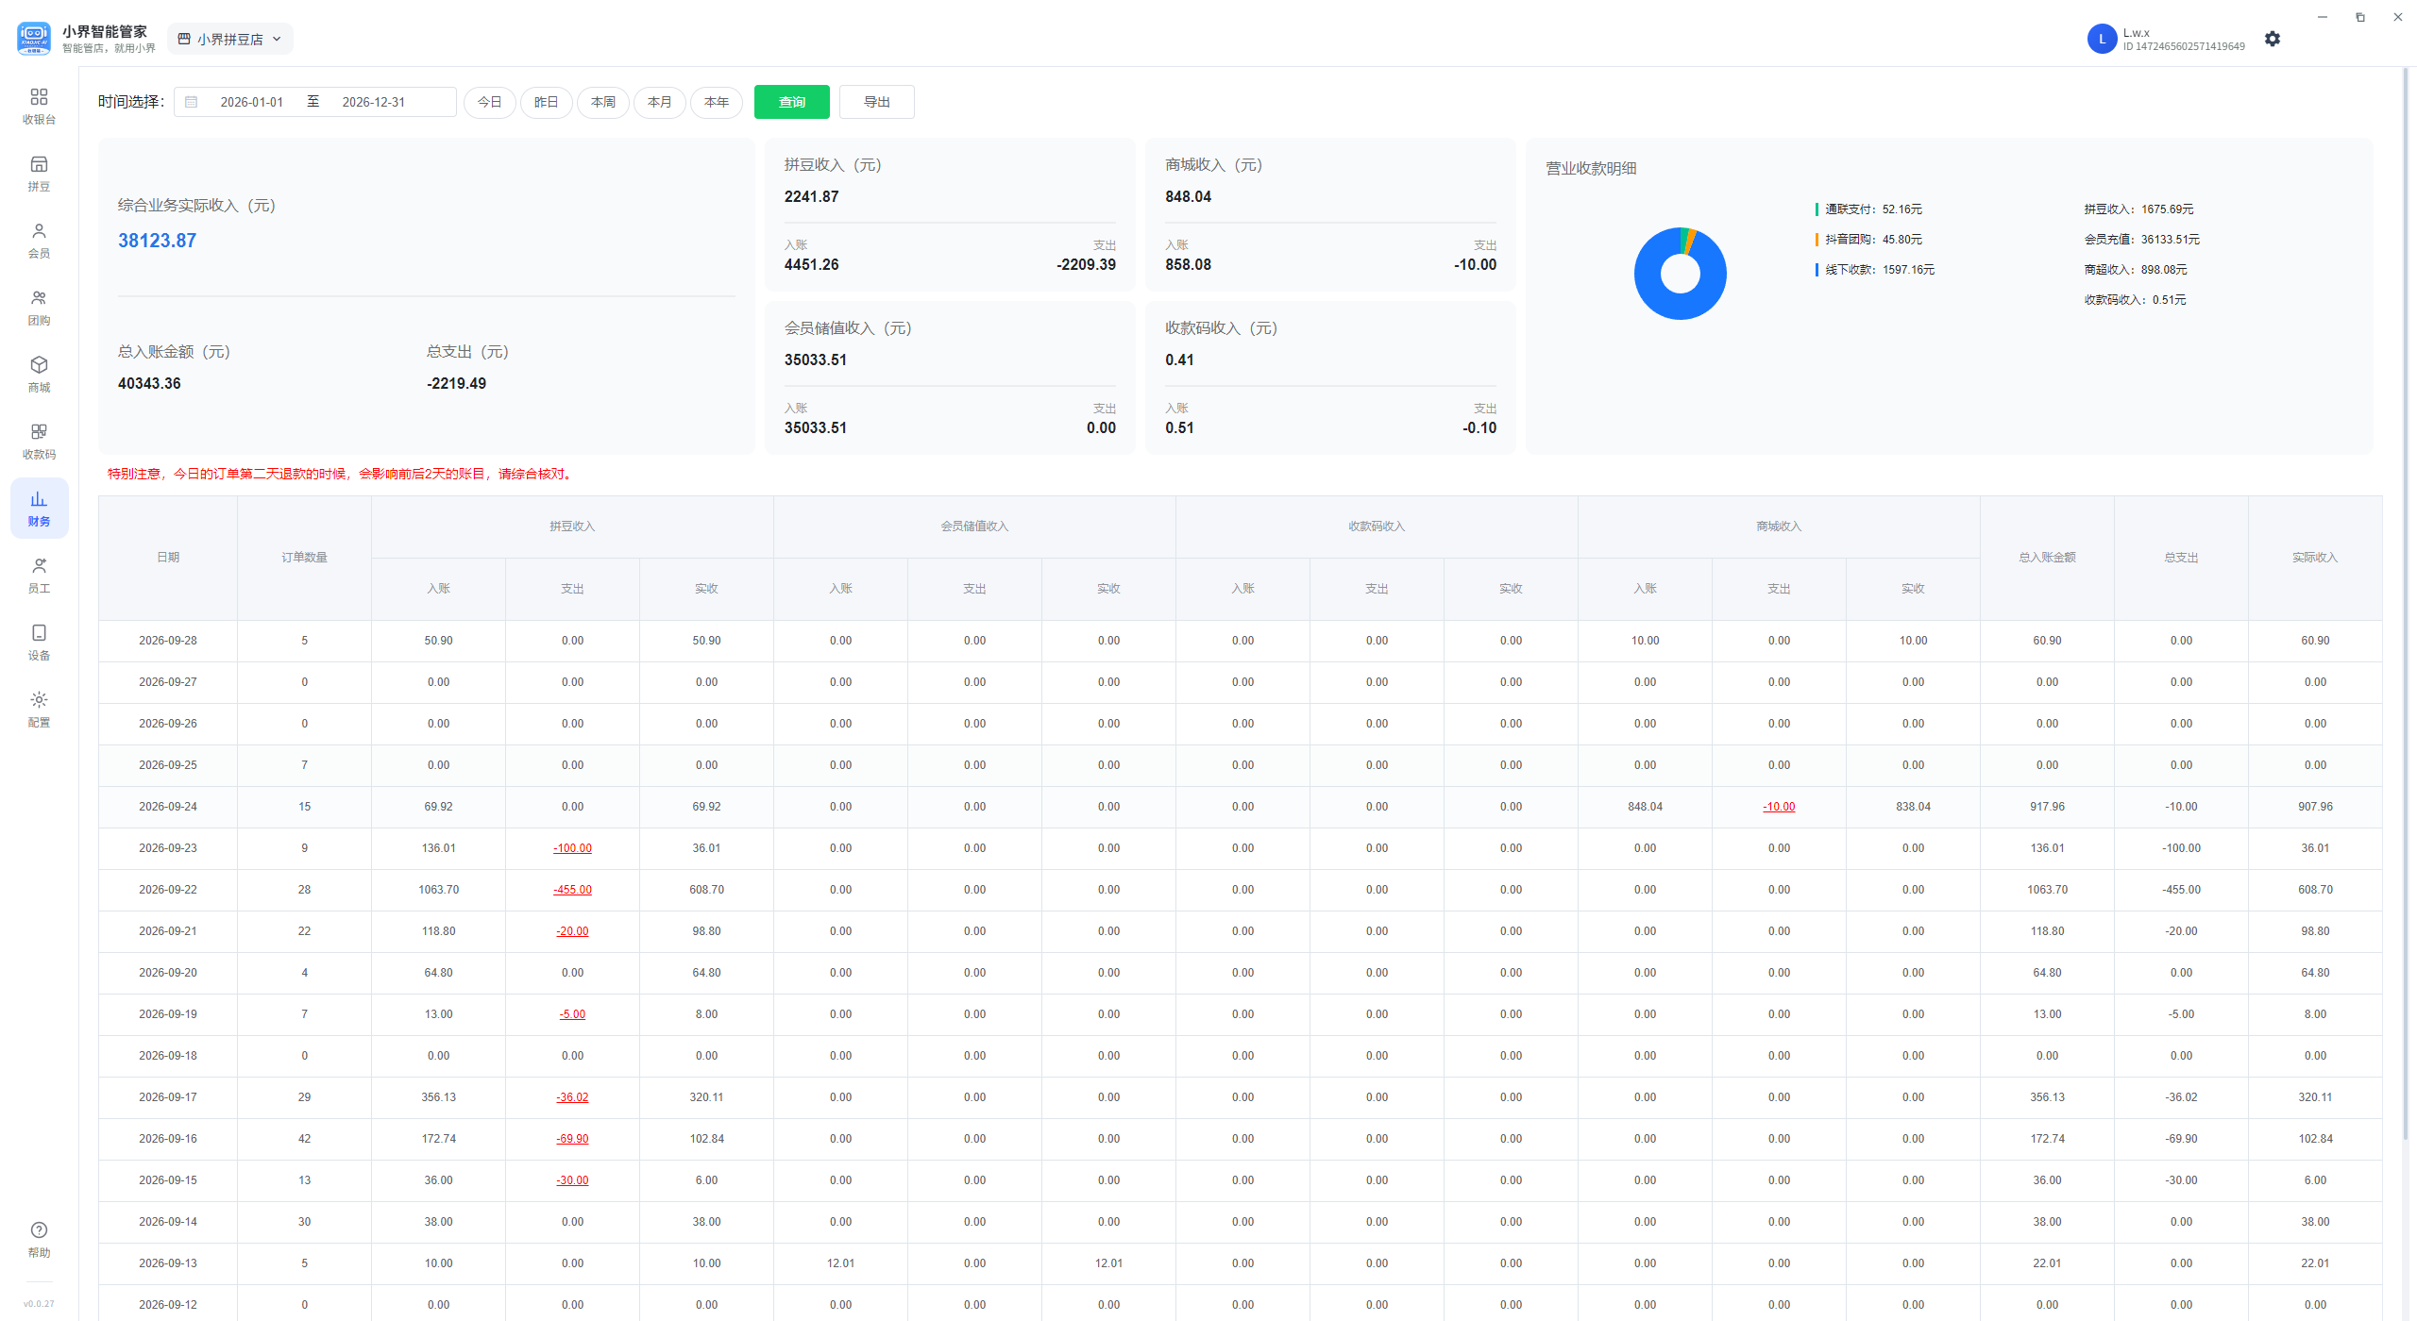Open the 帮助 help icon
The height and width of the screenshot is (1321, 2417).
(x=39, y=1240)
